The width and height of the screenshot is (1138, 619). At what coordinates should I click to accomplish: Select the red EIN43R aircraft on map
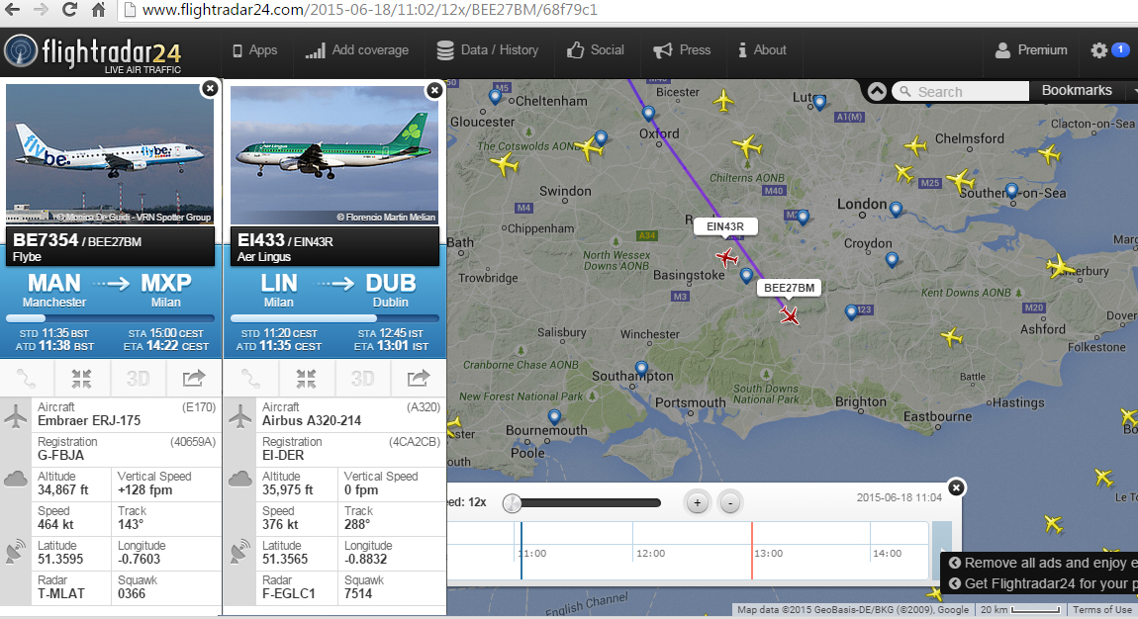(x=726, y=257)
